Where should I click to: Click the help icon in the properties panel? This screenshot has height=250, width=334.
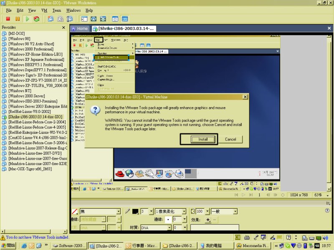coord(327,210)
